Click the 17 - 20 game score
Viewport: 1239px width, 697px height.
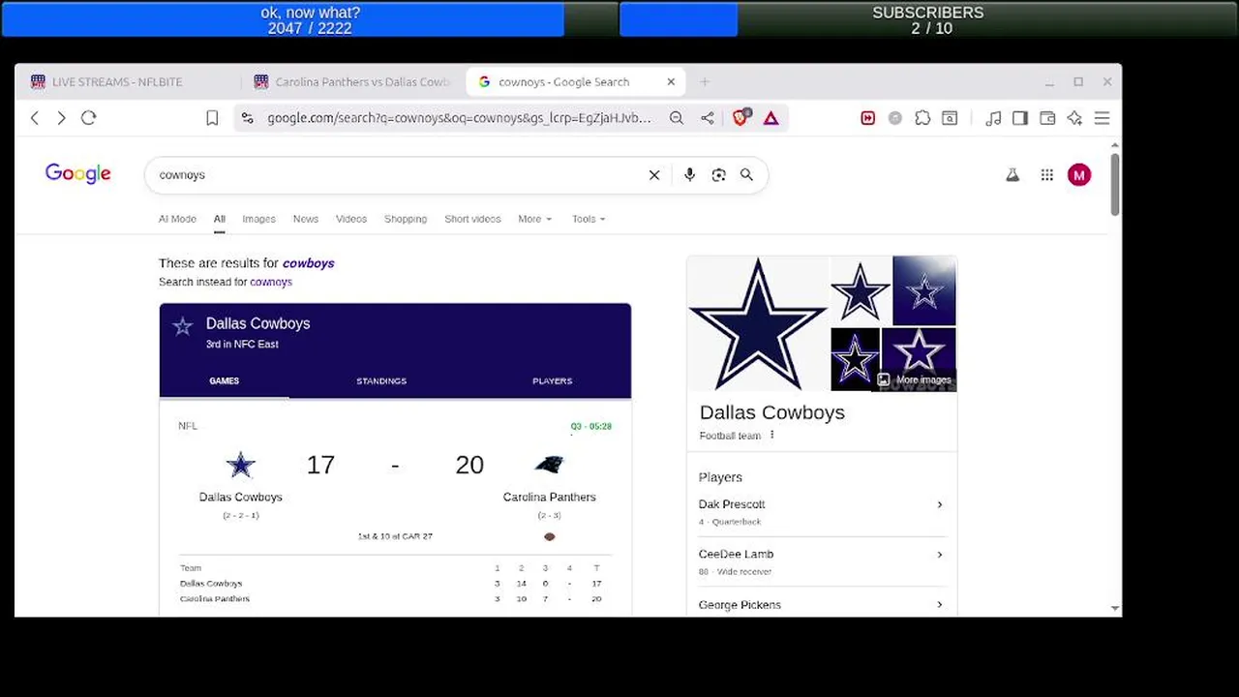coord(395,465)
